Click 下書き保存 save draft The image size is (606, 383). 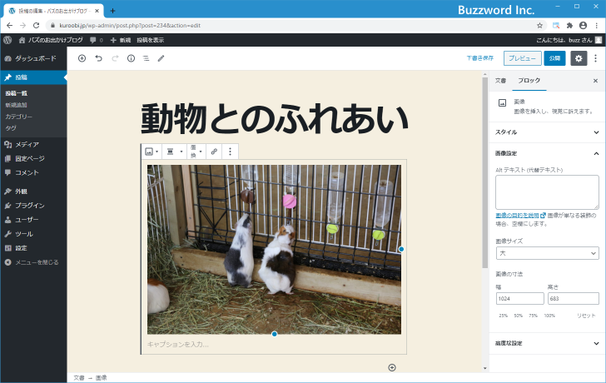coord(479,58)
